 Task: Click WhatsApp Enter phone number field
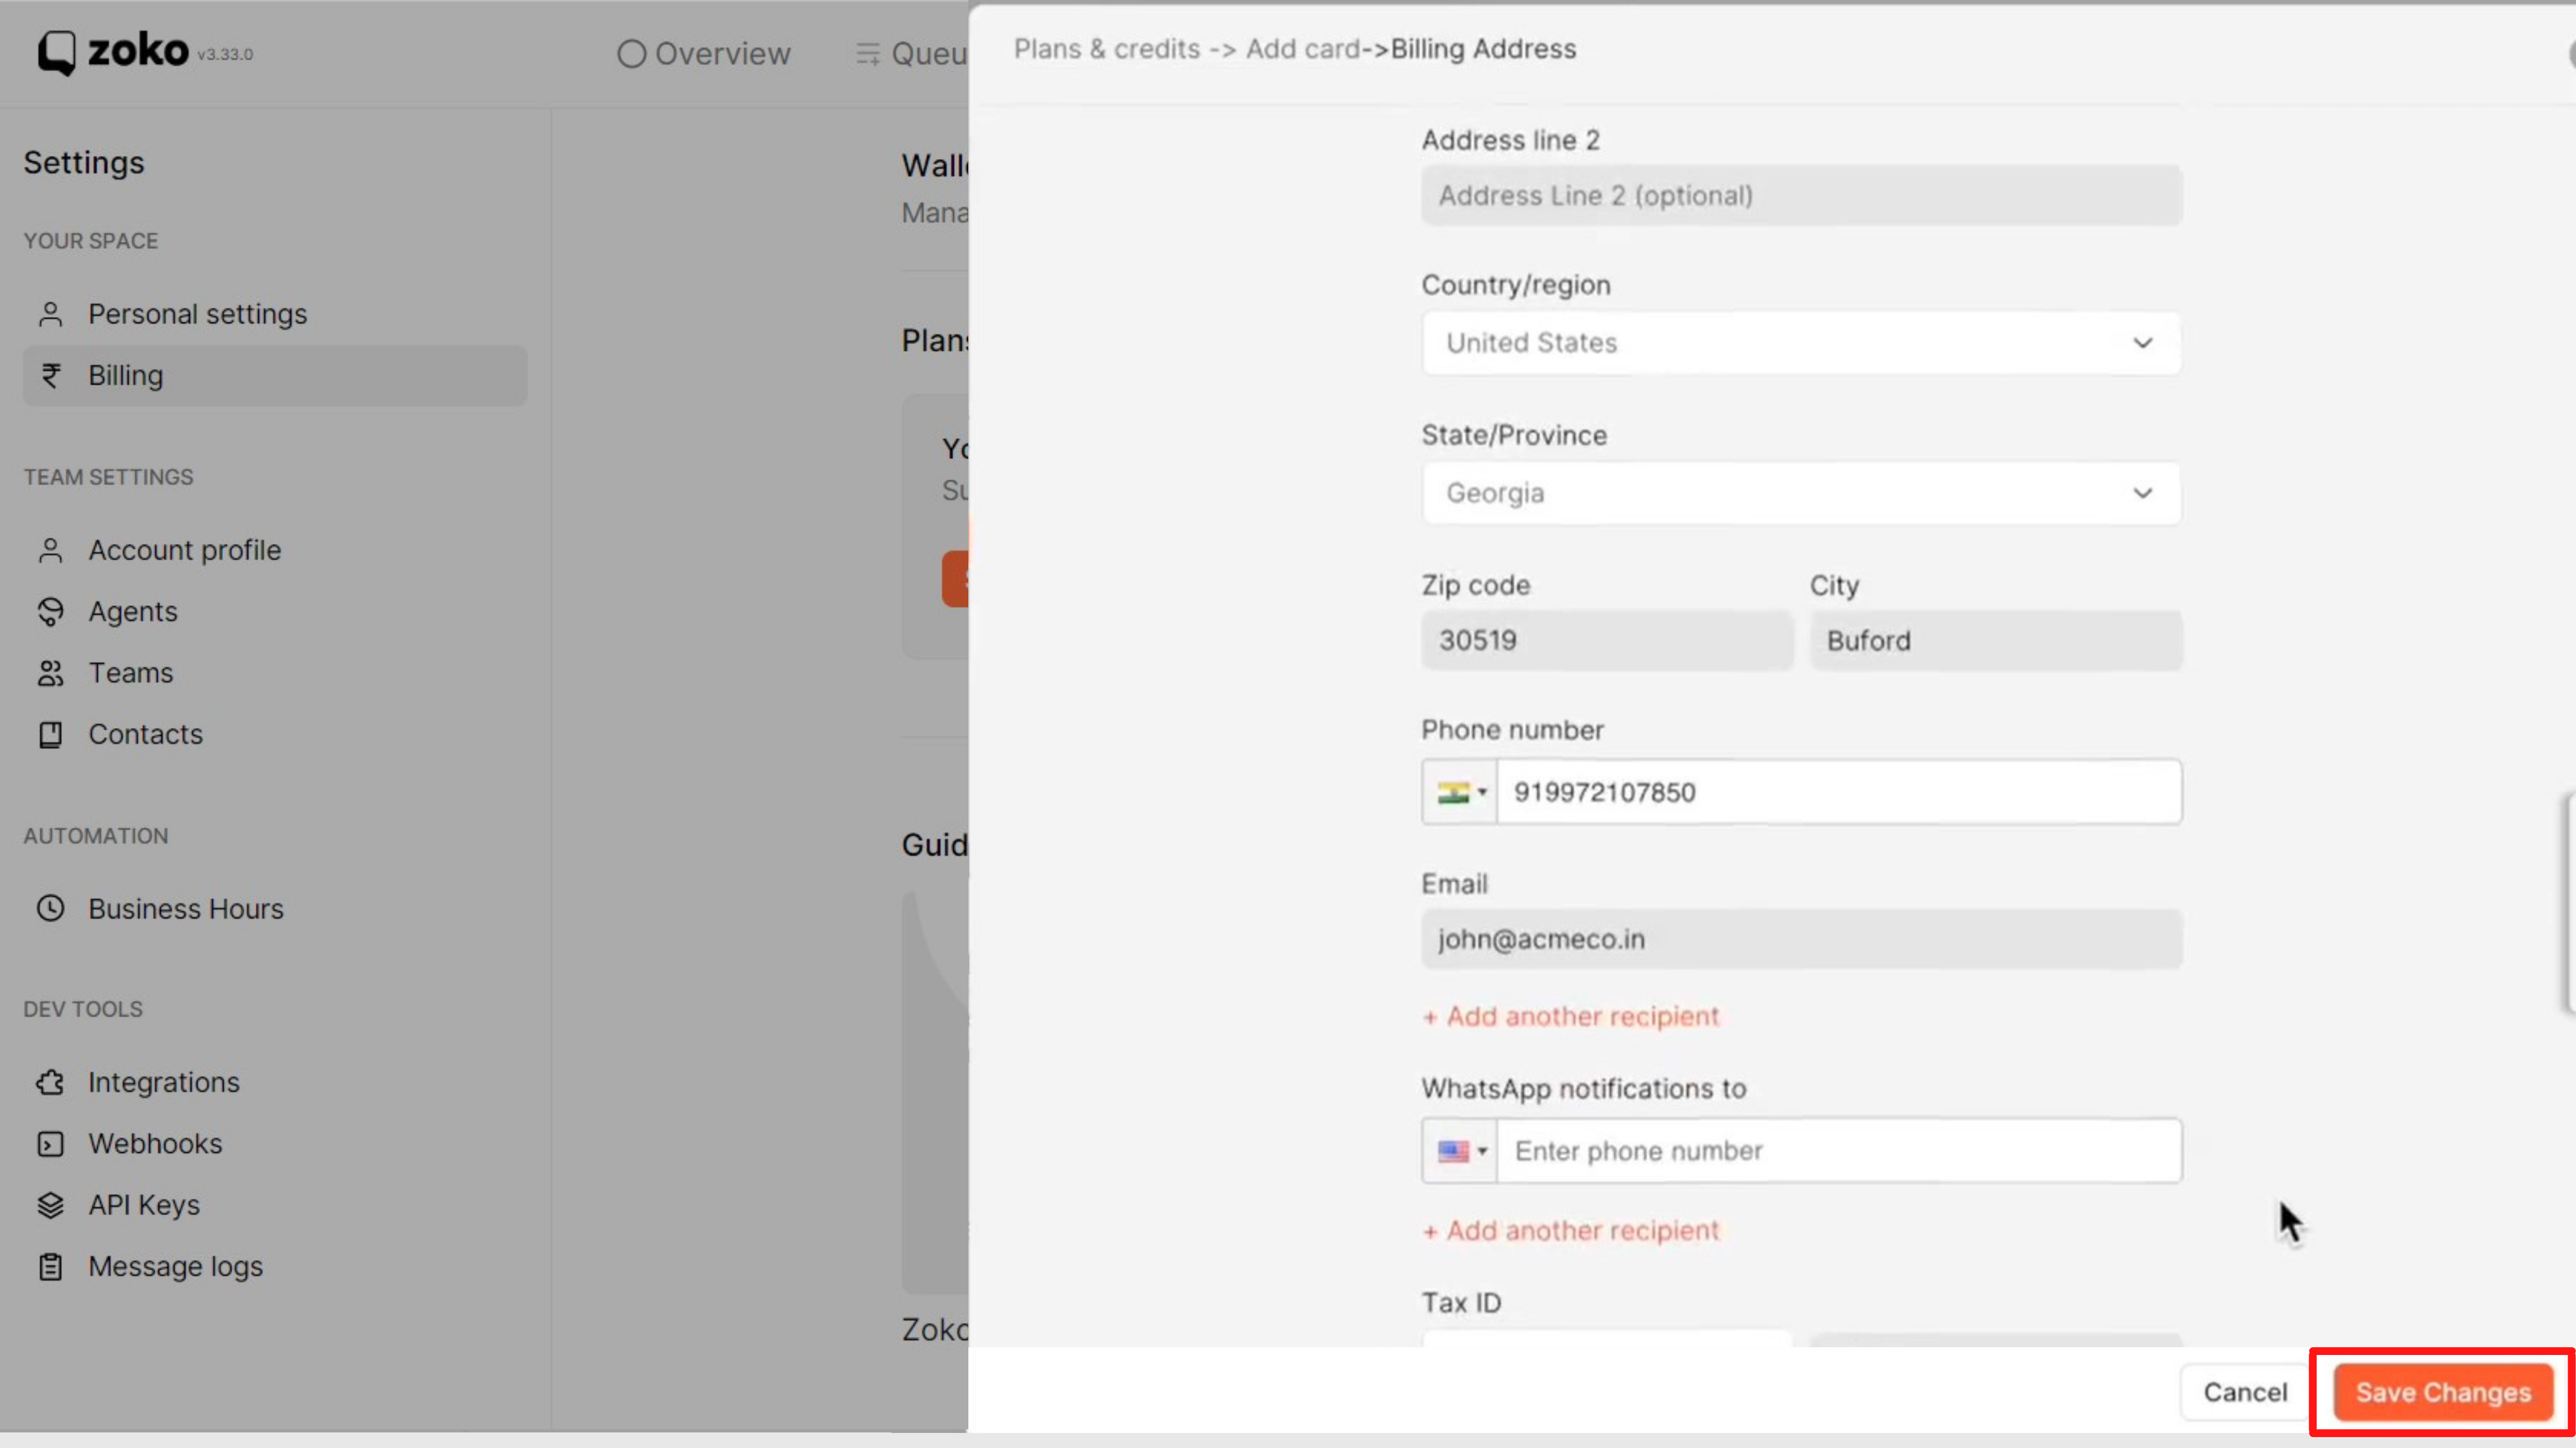[x=1839, y=1151]
